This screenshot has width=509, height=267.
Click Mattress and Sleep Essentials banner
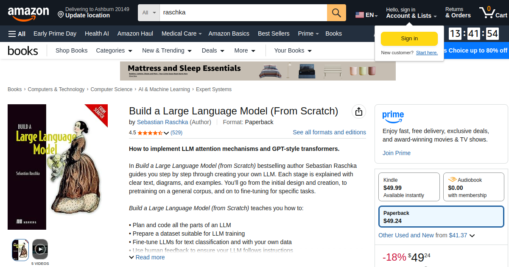[258, 71]
